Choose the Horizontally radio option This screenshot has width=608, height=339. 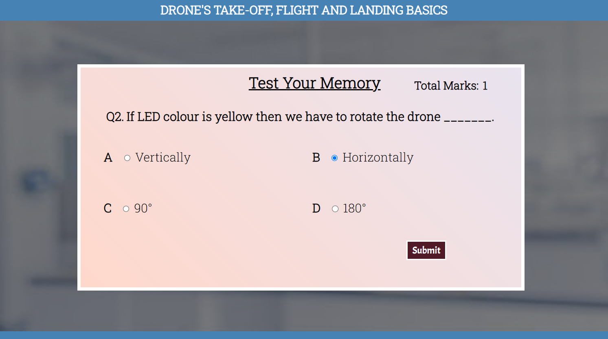click(334, 158)
